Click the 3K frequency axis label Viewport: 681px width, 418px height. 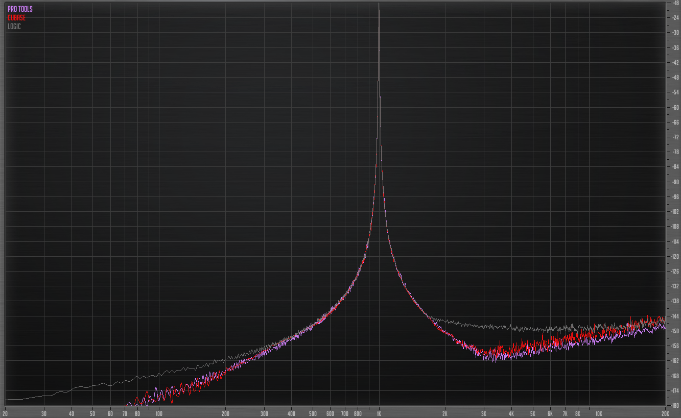pyautogui.click(x=484, y=413)
